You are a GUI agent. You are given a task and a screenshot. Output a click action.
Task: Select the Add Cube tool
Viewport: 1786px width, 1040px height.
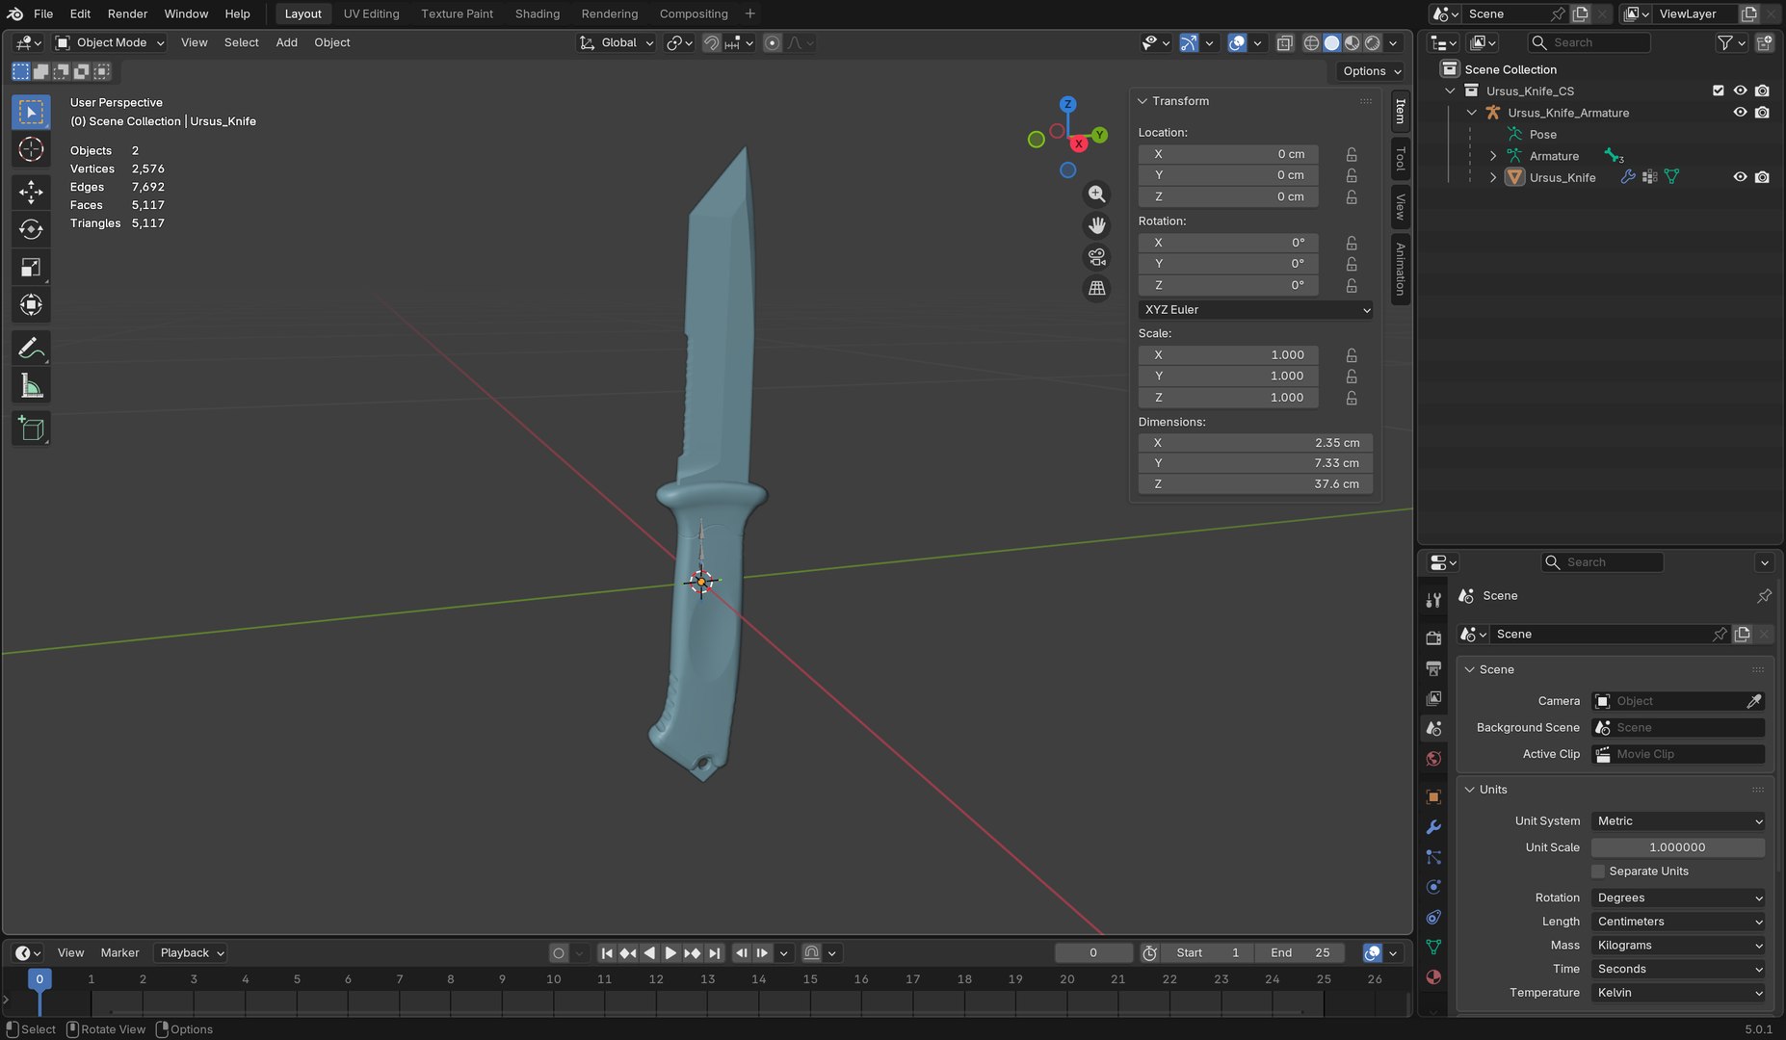coord(31,429)
